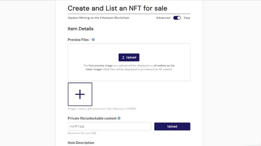Click the Upload button for private file
Image resolution: width=261 pixels, height=146 pixels.
[x=172, y=126]
